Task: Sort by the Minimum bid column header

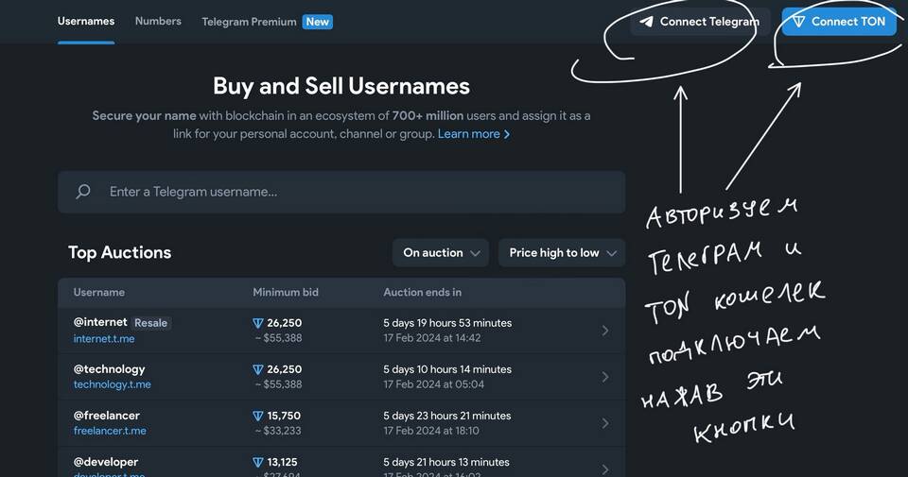Action: coord(286,293)
